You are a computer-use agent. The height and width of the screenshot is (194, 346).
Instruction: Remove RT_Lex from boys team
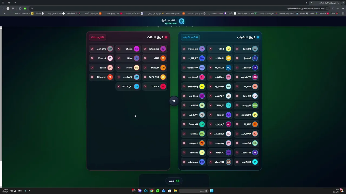click(237, 86)
